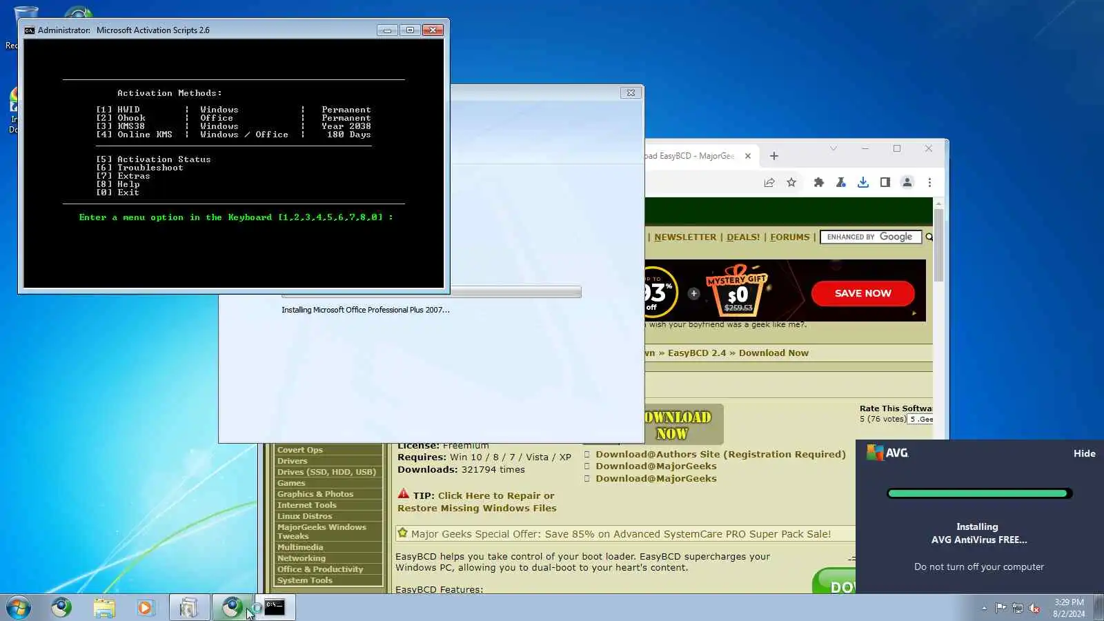Open the Games category
This screenshot has width=1104, height=621.
(x=291, y=483)
